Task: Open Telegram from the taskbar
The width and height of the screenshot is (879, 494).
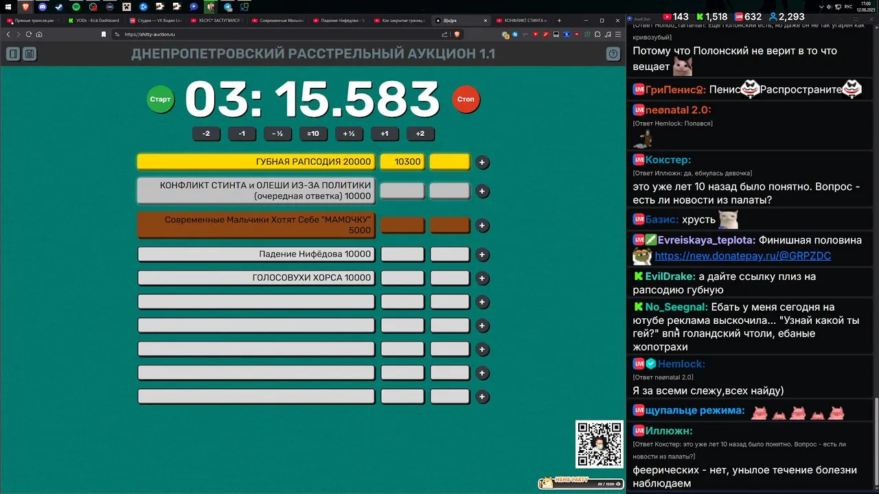Action: pos(227,6)
